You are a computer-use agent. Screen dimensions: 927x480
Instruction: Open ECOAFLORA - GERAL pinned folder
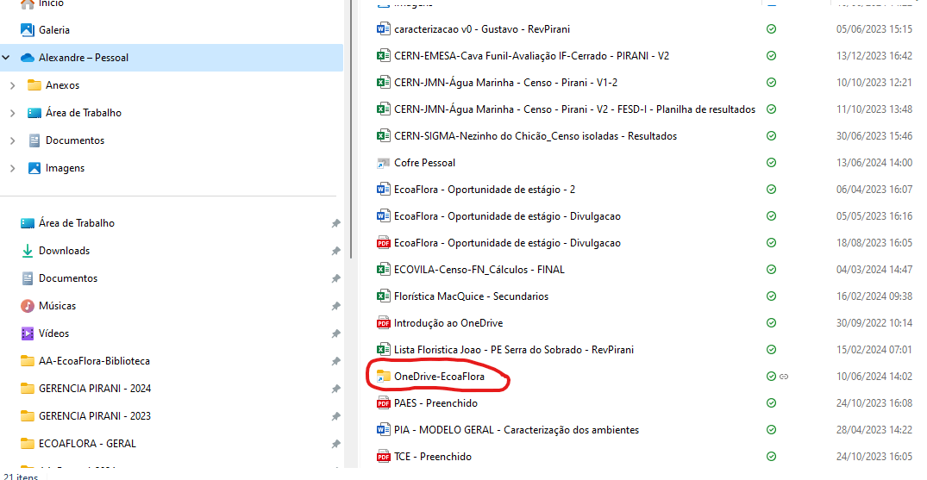[87, 443]
